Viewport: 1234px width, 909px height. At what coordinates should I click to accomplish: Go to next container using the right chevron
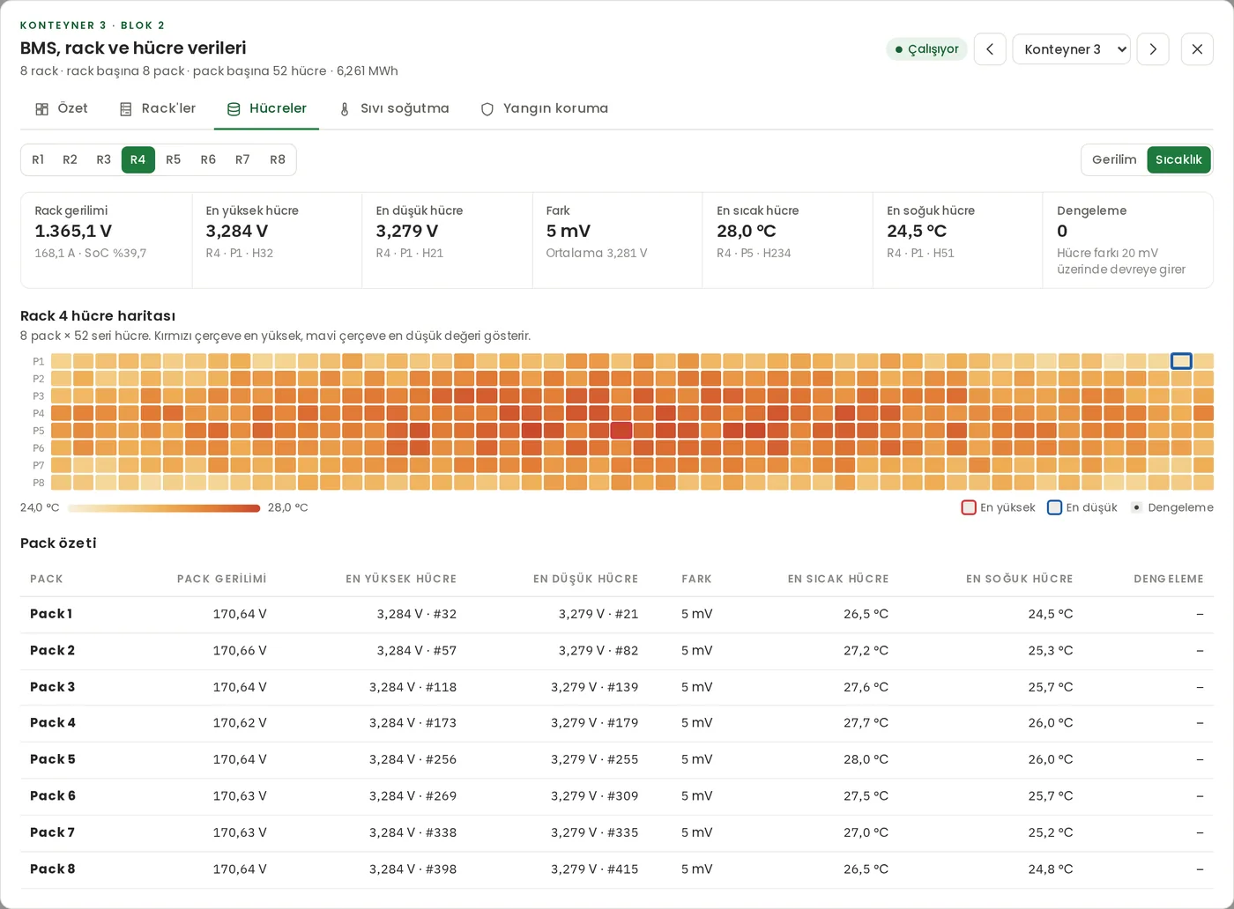[1153, 49]
